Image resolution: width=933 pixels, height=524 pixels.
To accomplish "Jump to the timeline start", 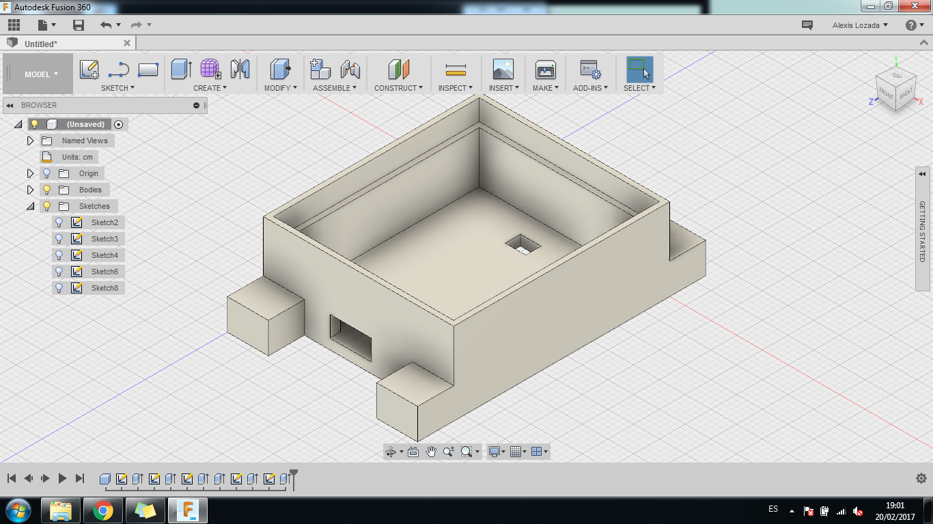I will pos(12,479).
